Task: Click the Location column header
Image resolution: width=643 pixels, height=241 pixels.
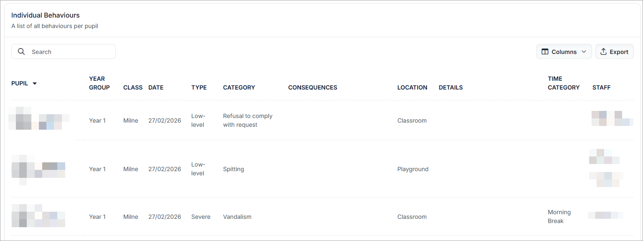Action: 412,87
